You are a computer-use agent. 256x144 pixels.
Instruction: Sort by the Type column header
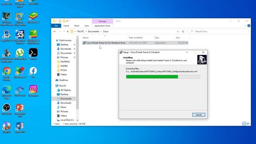164,38
